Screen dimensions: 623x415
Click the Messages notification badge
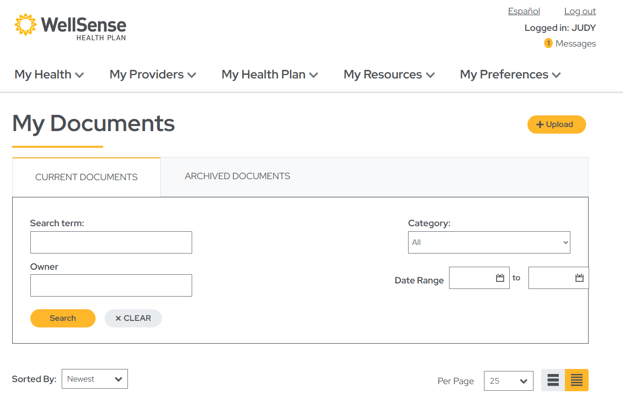(x=548, y=44)
